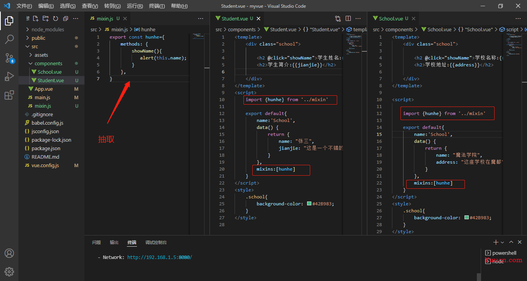The height and width of the screenshot is (281, 527).
Task: Open the Accounts icon in activity bar
Action: (x=9, y=253)
